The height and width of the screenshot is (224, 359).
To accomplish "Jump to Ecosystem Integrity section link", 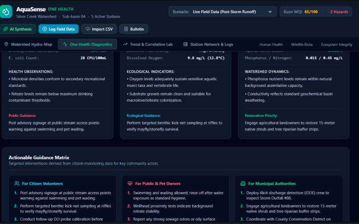I will coord(336,45).
